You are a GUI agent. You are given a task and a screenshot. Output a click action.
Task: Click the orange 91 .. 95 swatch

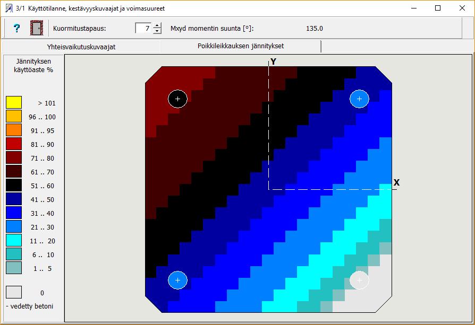pyautogui.click(x=14, y=130)
